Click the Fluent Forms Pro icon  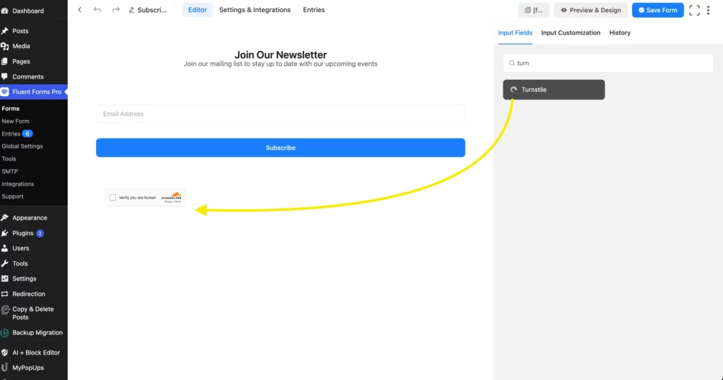pyautogui.click(x=5, y=92)
